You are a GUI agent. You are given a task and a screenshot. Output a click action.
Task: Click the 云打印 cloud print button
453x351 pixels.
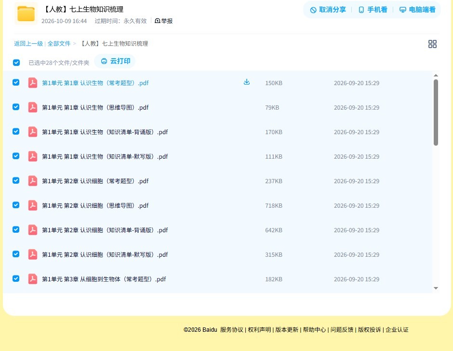(x=115, y=61)
